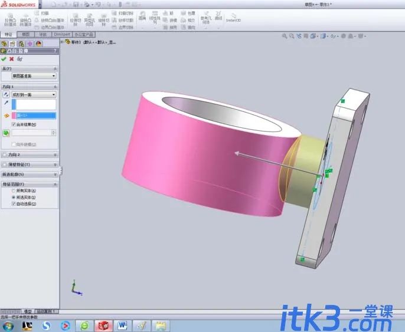This screenshot has width=405, height=332.
Task: Select the Shell (抽壳) tool
Action: point(170,27)
